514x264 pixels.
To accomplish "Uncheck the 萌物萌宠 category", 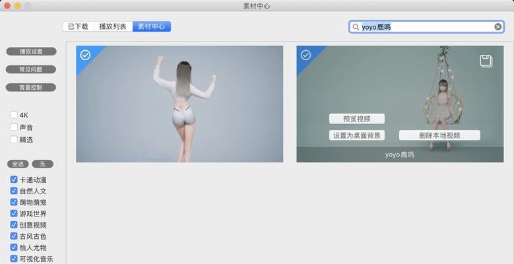I will [x=14, y=202].
